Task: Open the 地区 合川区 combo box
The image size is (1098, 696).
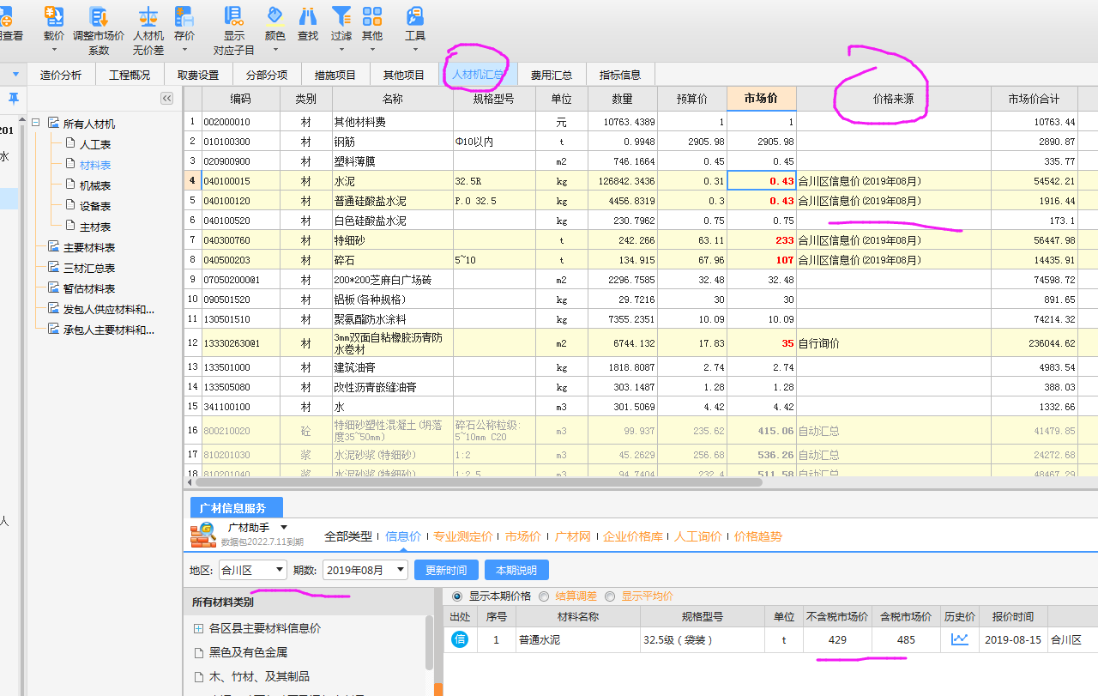Action: [x=252, y=570]
